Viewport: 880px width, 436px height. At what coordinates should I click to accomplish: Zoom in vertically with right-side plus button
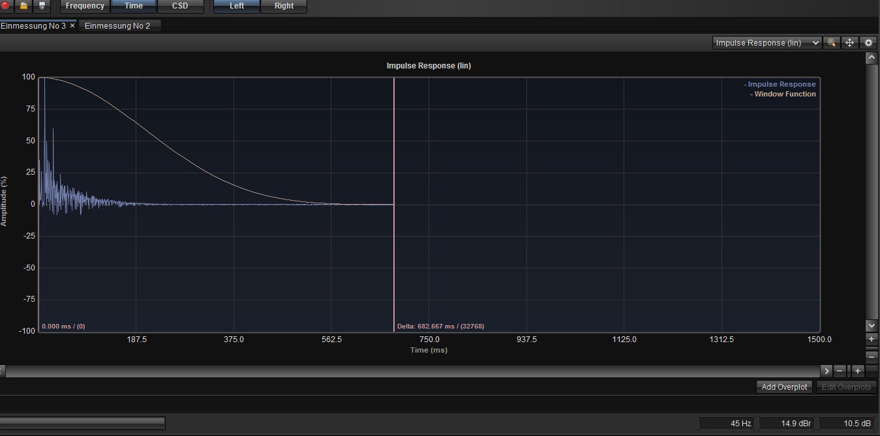[872, 340]
